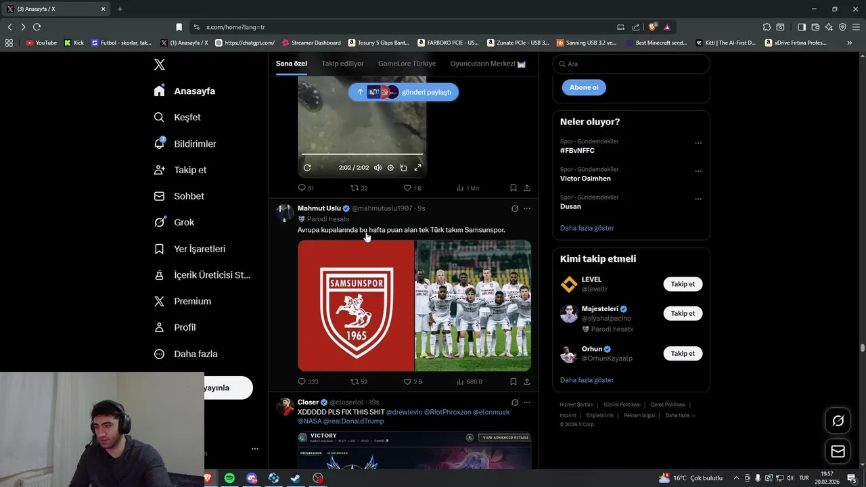Image resolution: width=866 pixels, height=487 pixels.
Task: Click the X logo in the sidebar
Action: click(159, 64)
